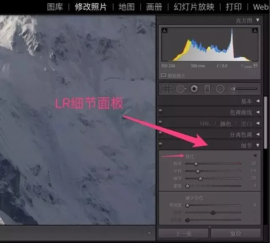Screen dimensions: 270x243
Task: Click the sharpening 数量 slider handle
Action: (x=196, y=164)
